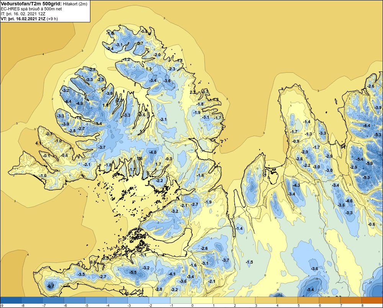Choose legend swatch for -2 to -1 range

tap(159, 300)
